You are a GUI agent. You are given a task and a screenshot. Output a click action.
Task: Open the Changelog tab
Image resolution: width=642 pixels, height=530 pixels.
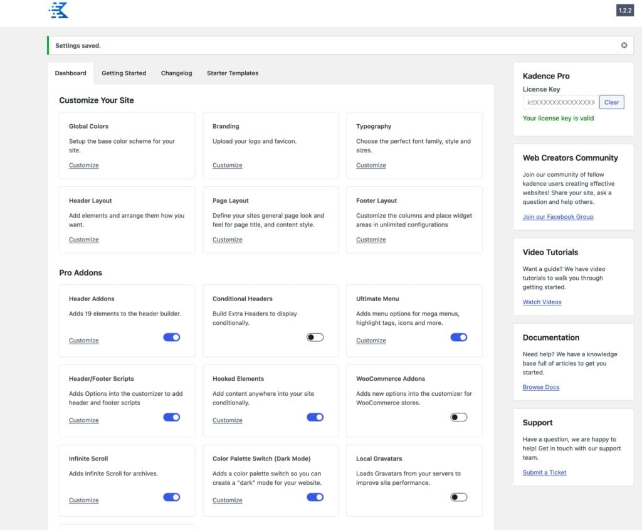(x=176, y=73)
